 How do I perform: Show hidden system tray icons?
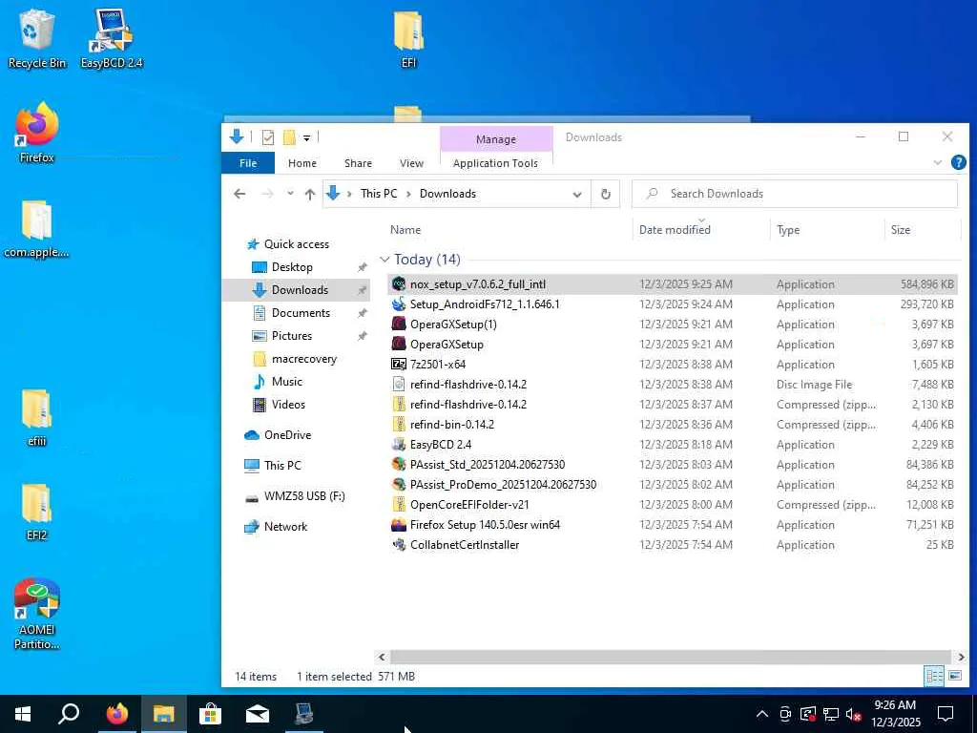(x=761, y=714)
